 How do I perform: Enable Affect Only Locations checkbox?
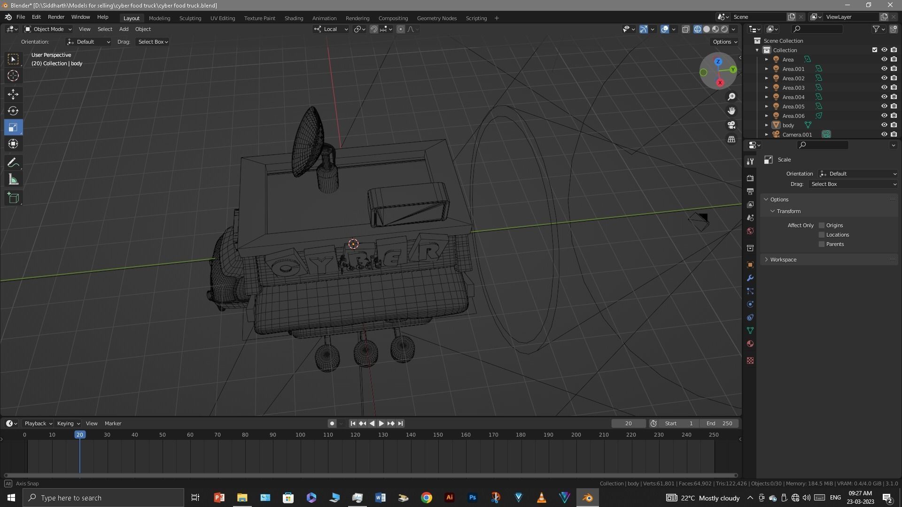pos(822,235)
